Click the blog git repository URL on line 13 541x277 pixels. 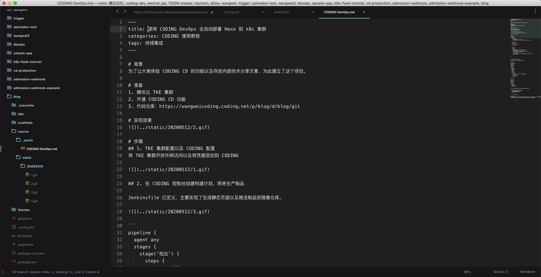[229, 106]
